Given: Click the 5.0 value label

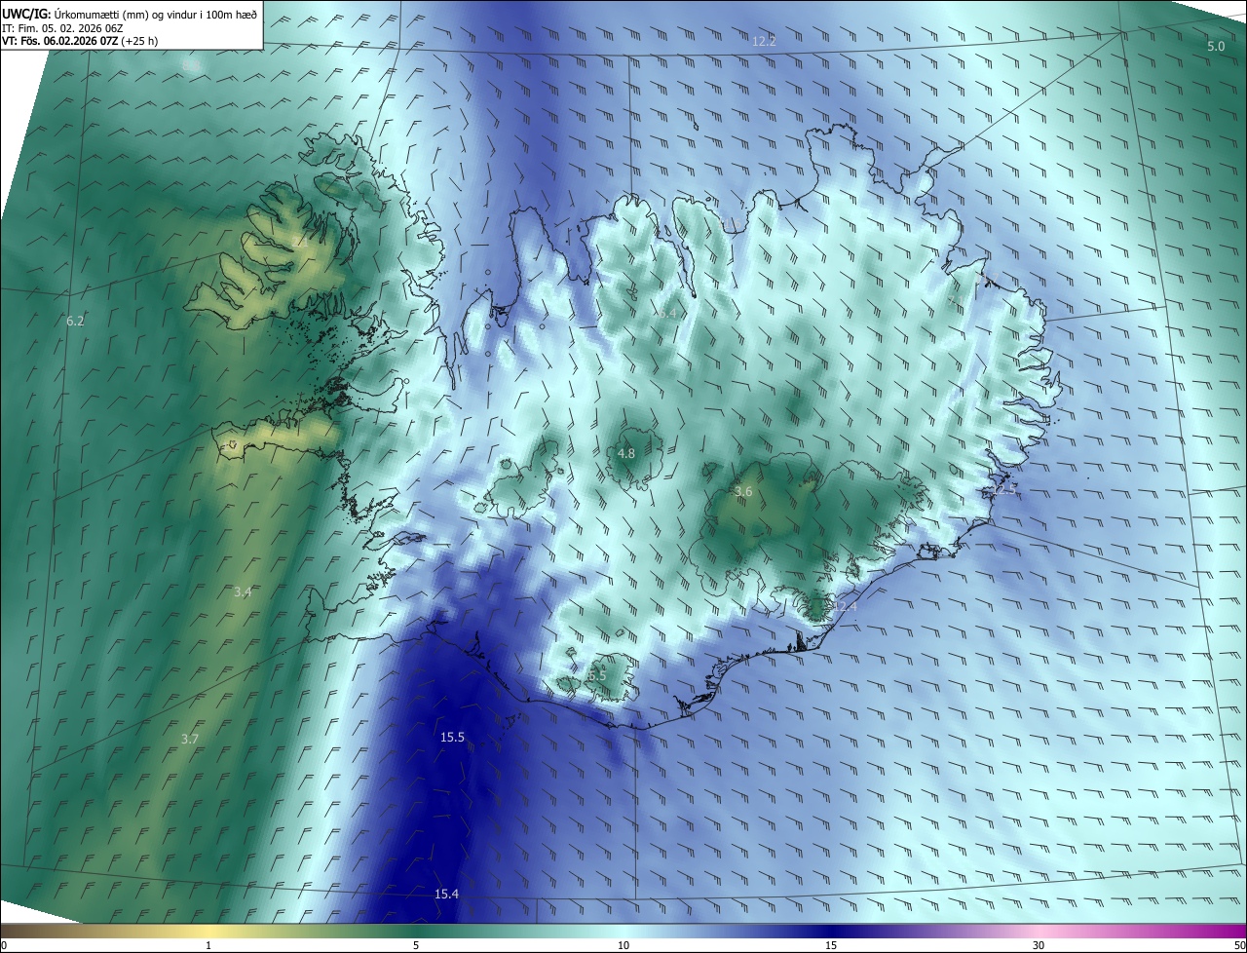Looking at the screenshot, I should click(x=1216, y=47).
